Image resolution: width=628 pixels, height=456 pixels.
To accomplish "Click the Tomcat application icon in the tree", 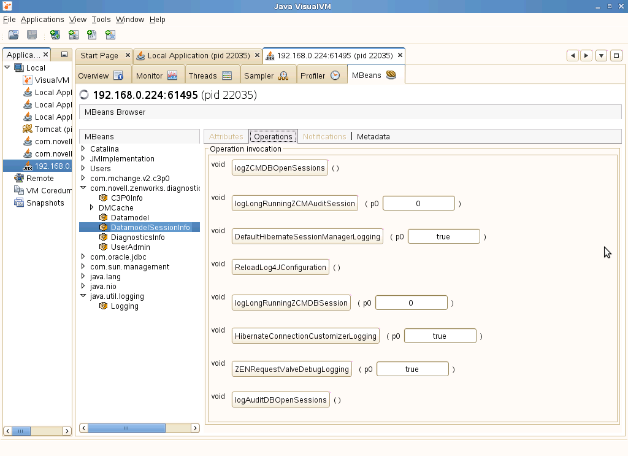I will click(28, 129).
